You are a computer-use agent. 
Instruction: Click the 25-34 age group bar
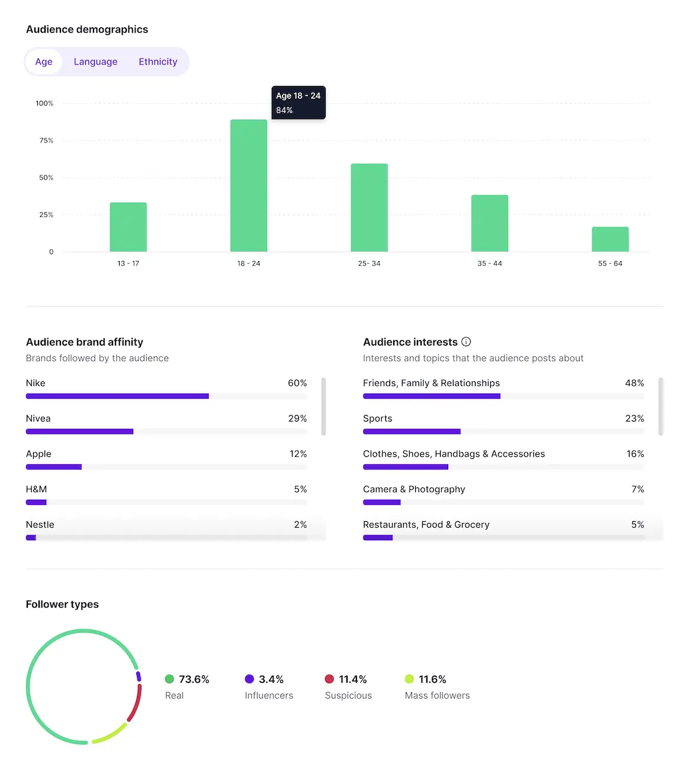coord(369,208)
